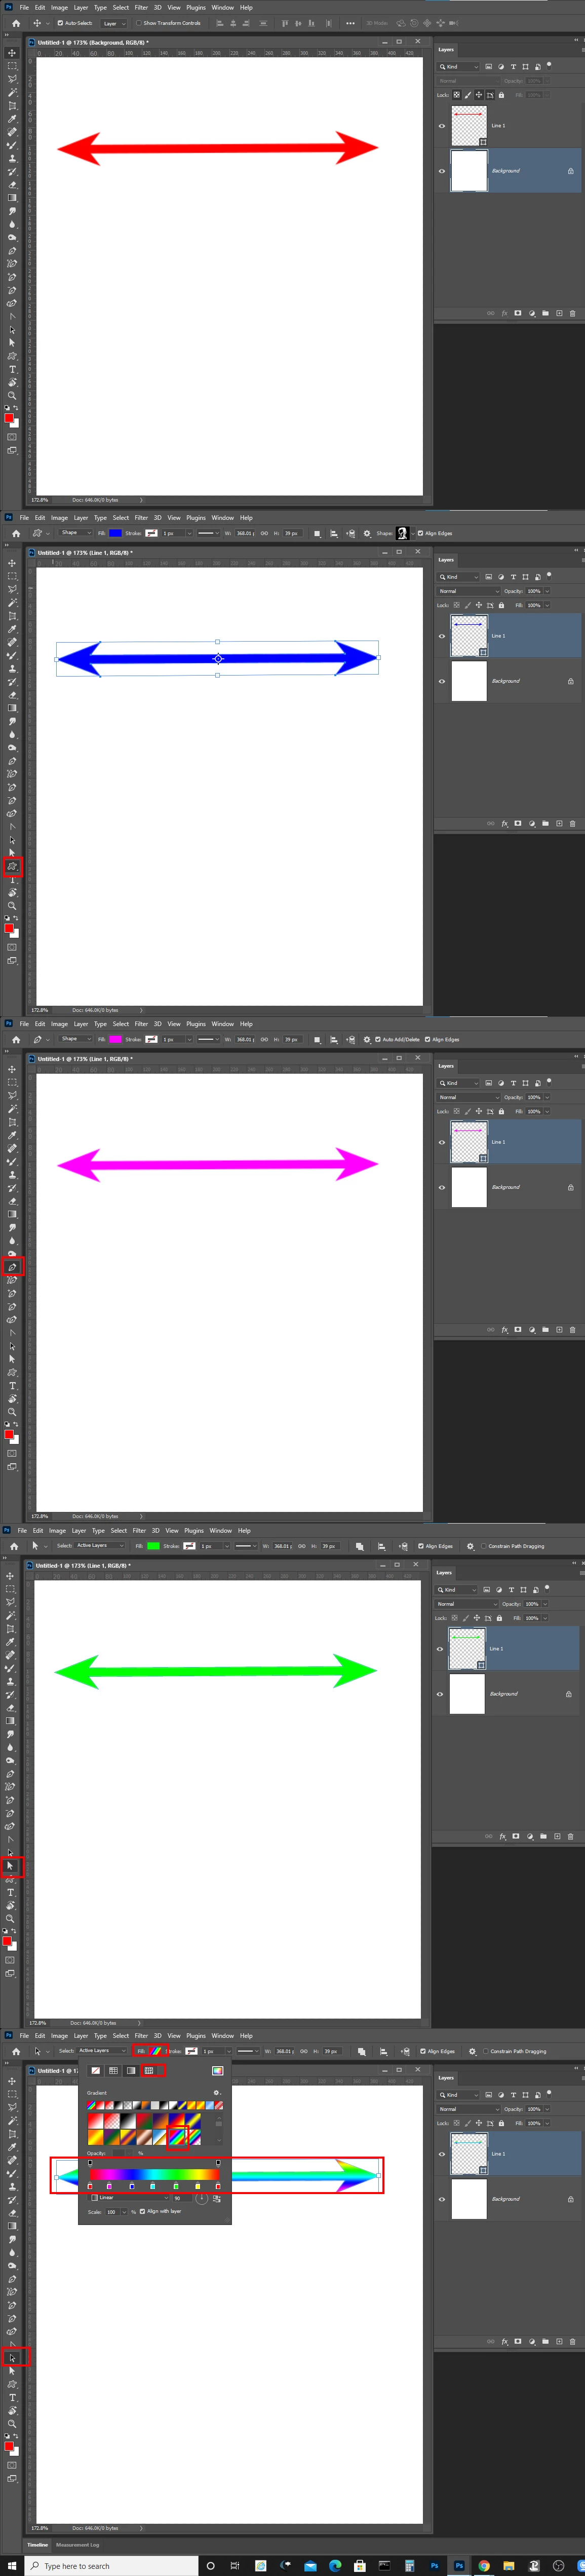Select Line 1 layer thumbnail in green-arrow window
The width and height of the screenshot is (585, 2576).
(x=466, y=1649)
